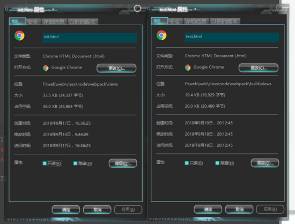Cancel the test.html dialog with 取消
295x224 pixels.
pyautogui.click(x=239, y=209)
